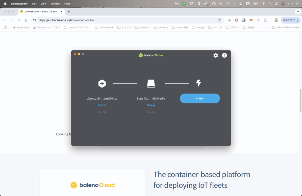Open the Extensions puzzle menu
302x196 pixels.
(x=265, y=20)
